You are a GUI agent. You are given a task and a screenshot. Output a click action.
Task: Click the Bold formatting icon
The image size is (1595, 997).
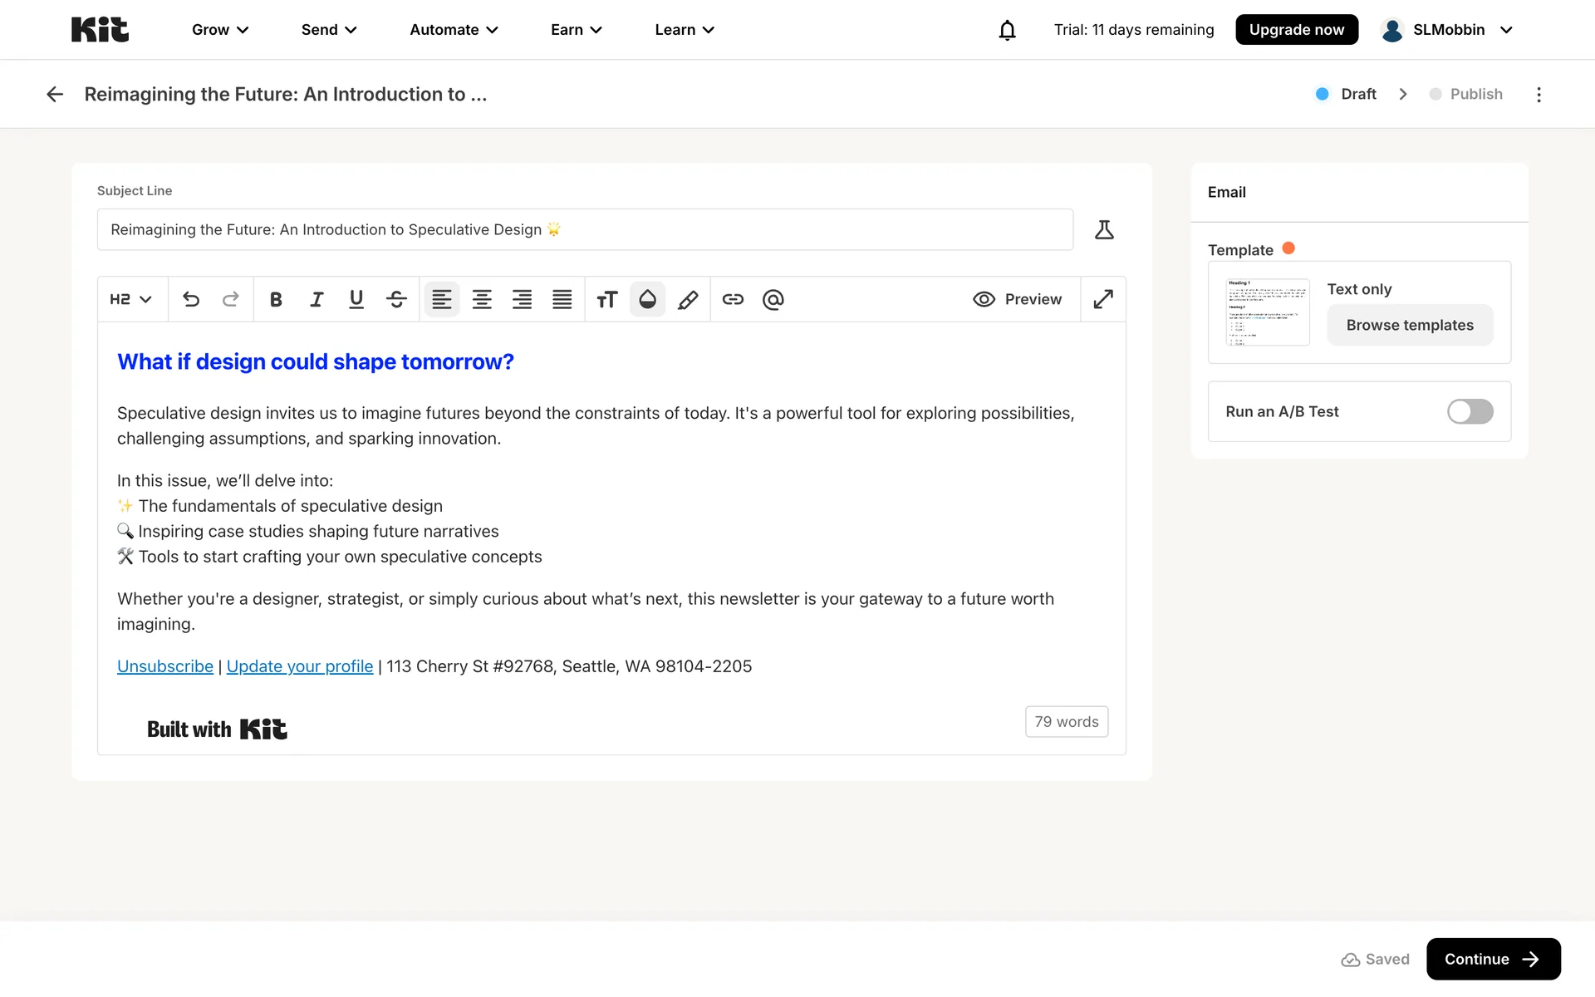pyautogui.click(x=276, y=299)
